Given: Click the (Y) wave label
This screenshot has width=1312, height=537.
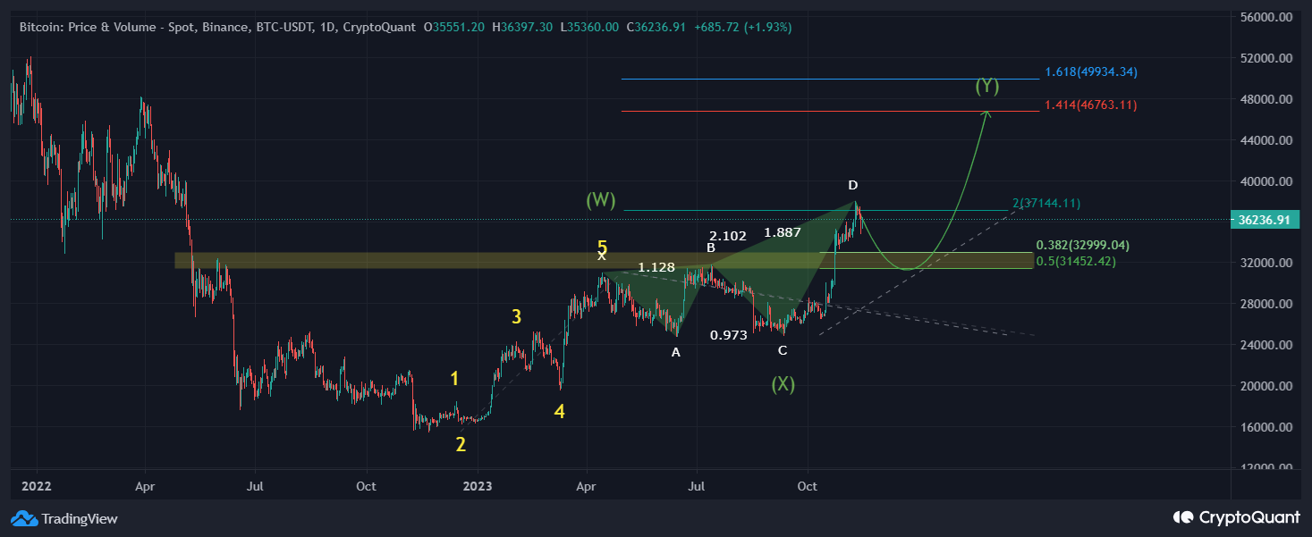Looking at the screenshot, I should point(986,88).
